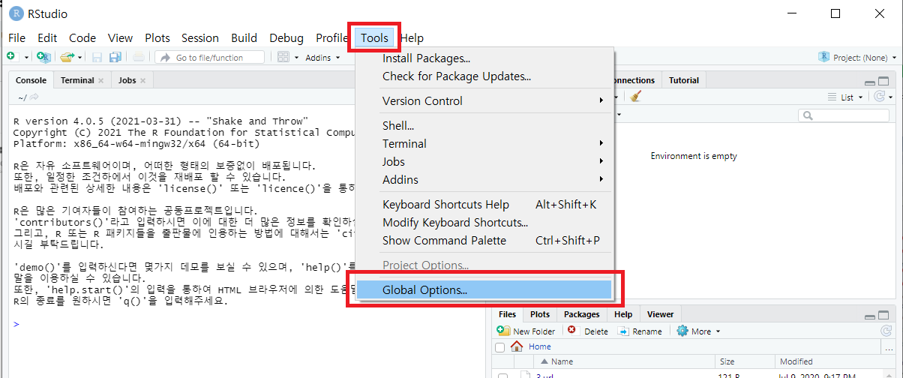Open the New File dropdown arrow
903x378 pixels.
[x=26, y=58]
